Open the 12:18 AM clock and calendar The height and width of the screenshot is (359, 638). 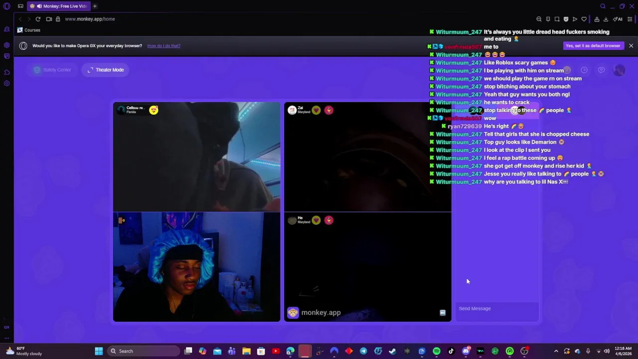tap(623, 351)
